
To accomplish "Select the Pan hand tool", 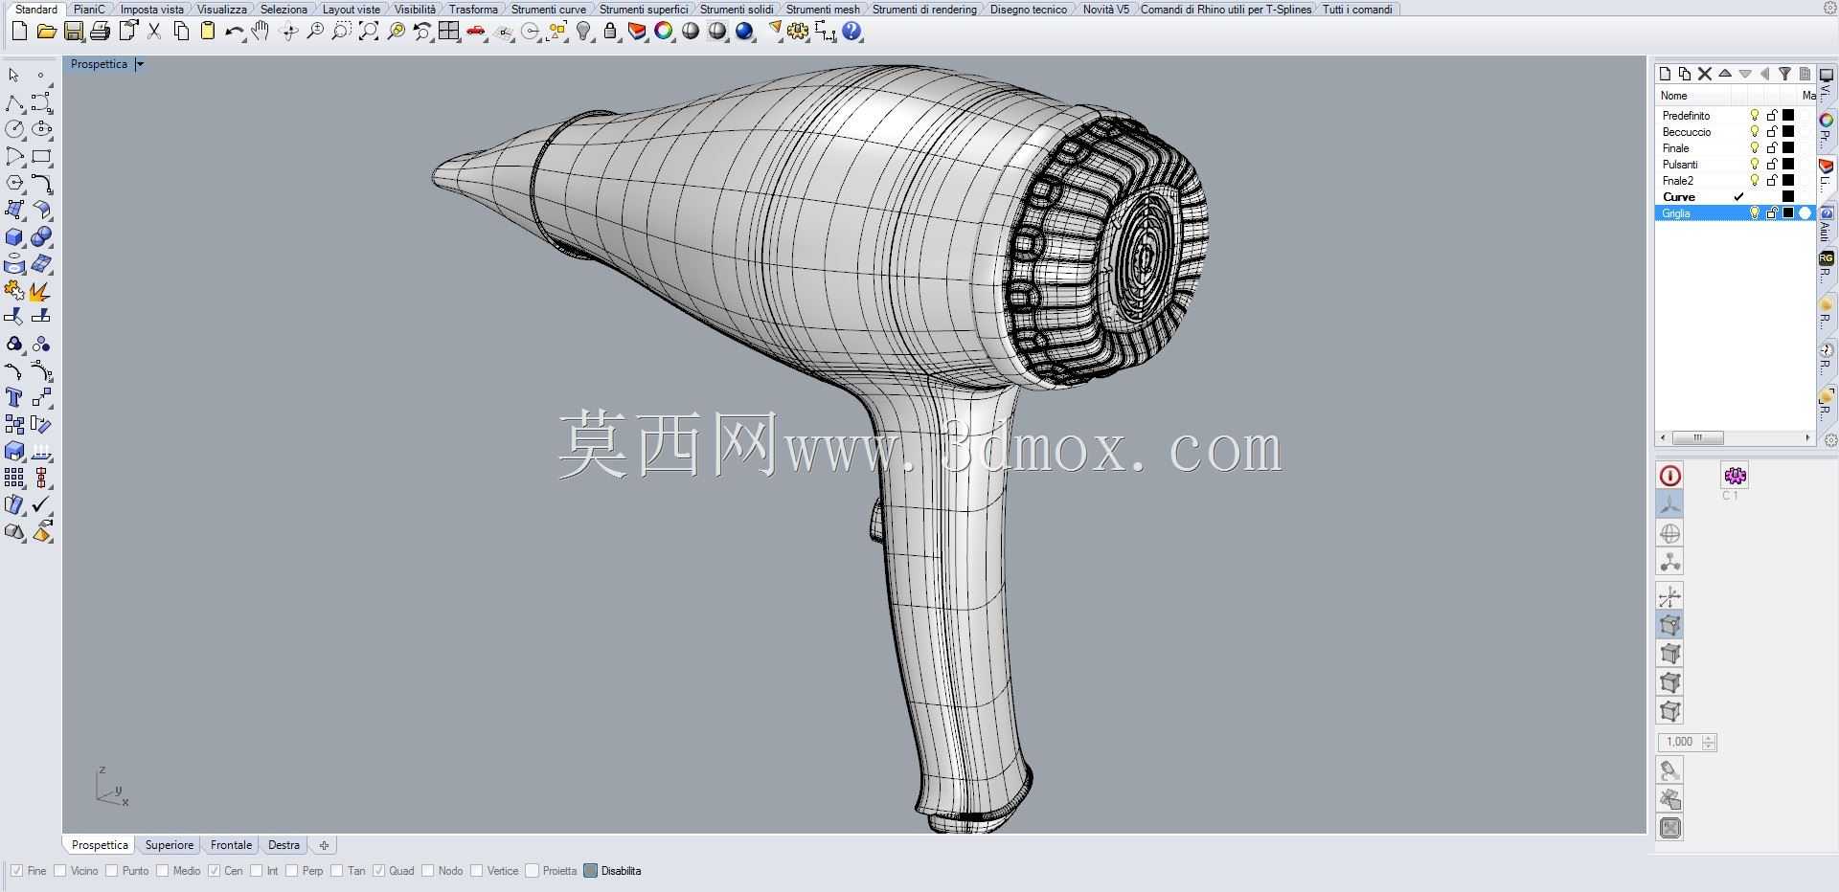I will point(260,32).
